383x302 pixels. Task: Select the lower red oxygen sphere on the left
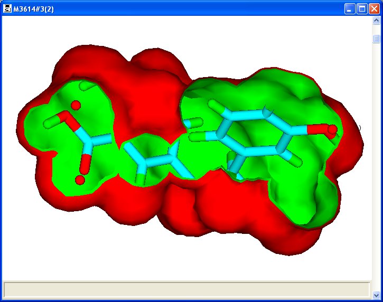point(79,180)
